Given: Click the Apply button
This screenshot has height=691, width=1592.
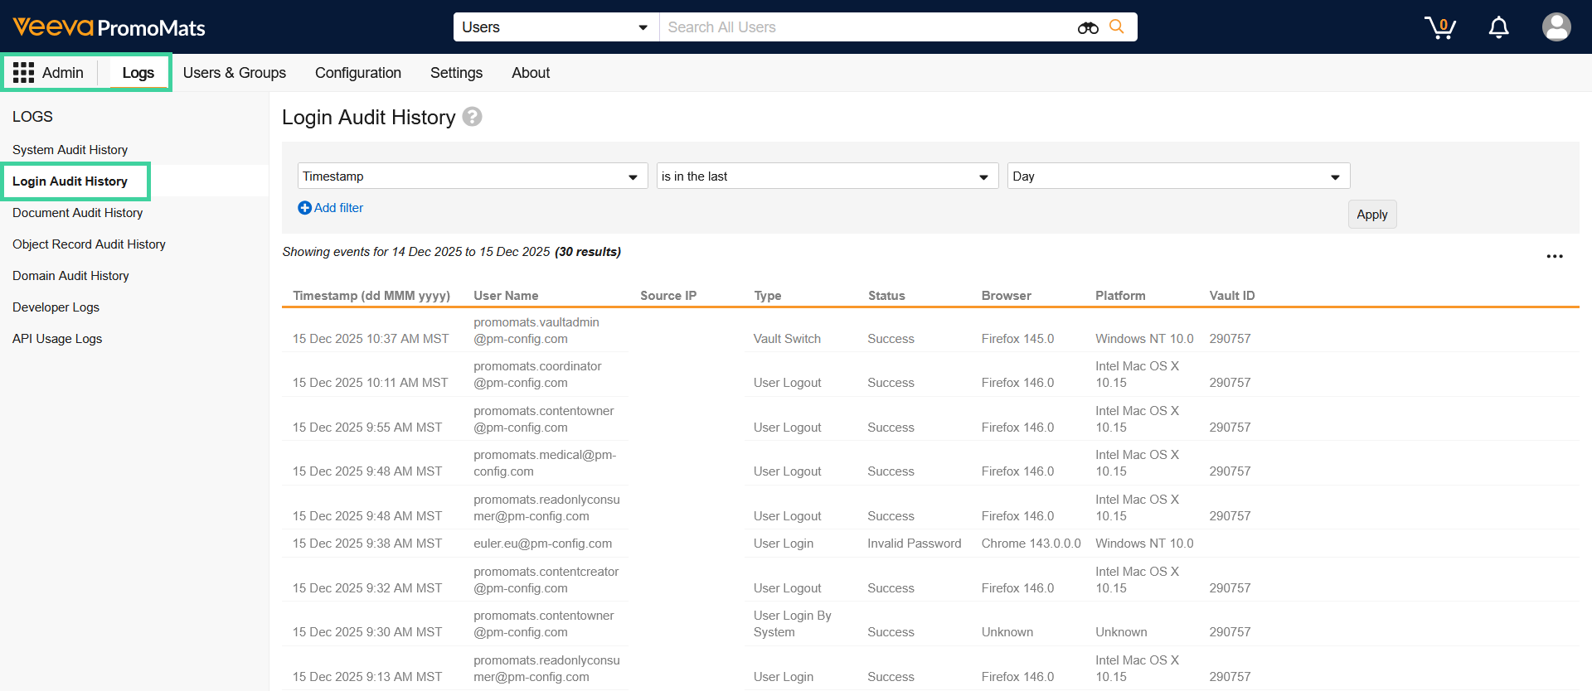Looking at the screenshot, I should point(1372,215).
